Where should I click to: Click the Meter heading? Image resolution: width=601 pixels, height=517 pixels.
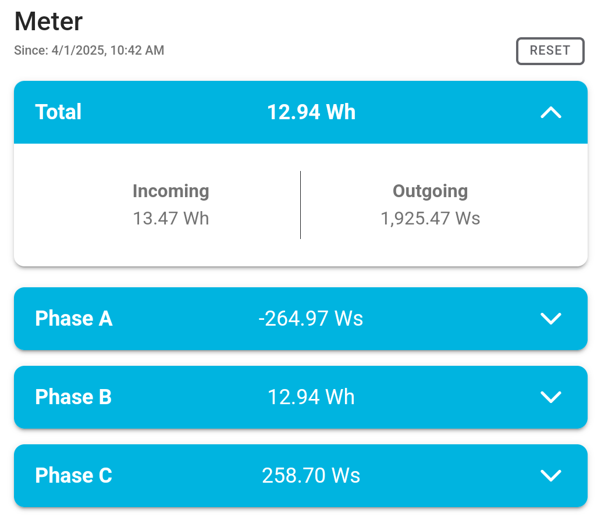pos(48,22)
